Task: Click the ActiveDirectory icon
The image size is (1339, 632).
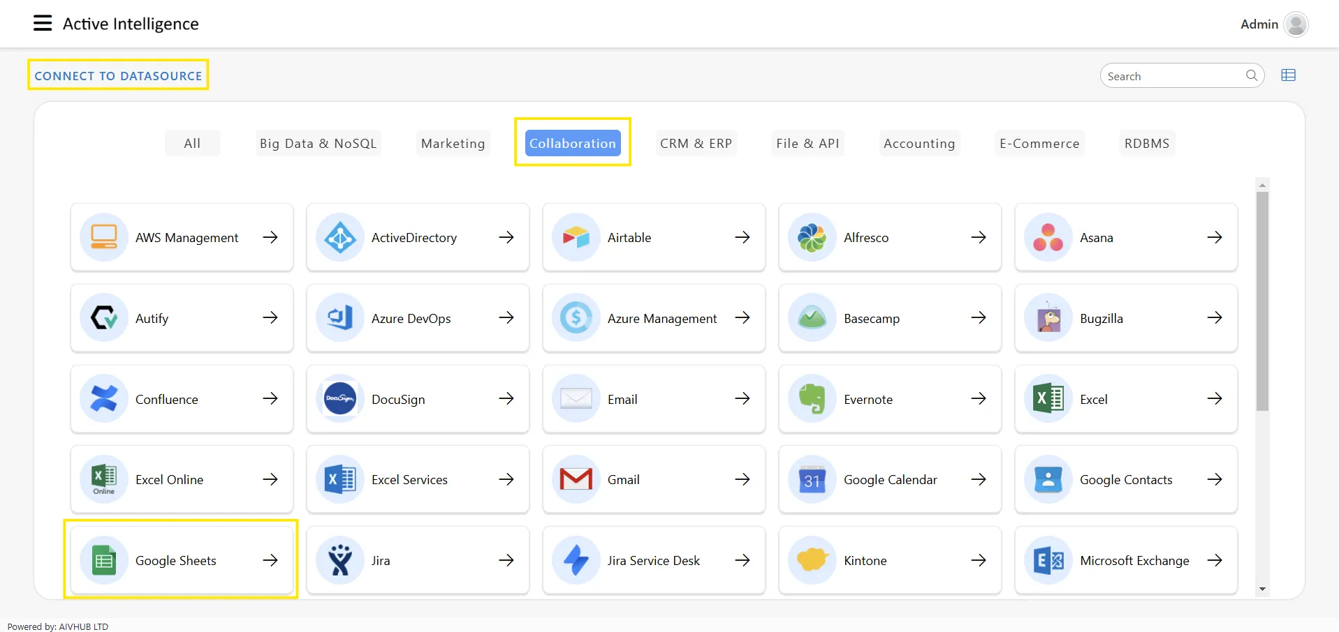Action: (x=340, y=237)
